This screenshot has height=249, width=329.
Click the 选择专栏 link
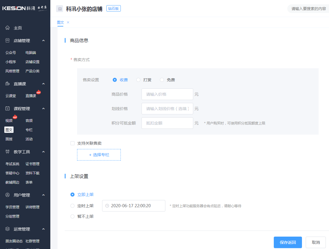point(99,154)
